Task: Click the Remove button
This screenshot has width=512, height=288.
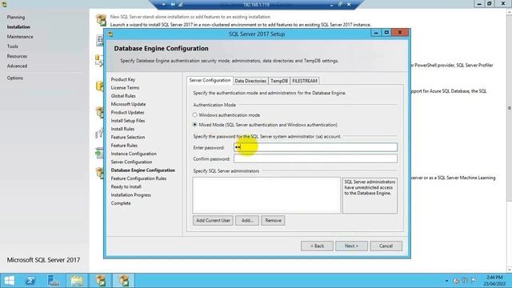Action: [273, 221]
